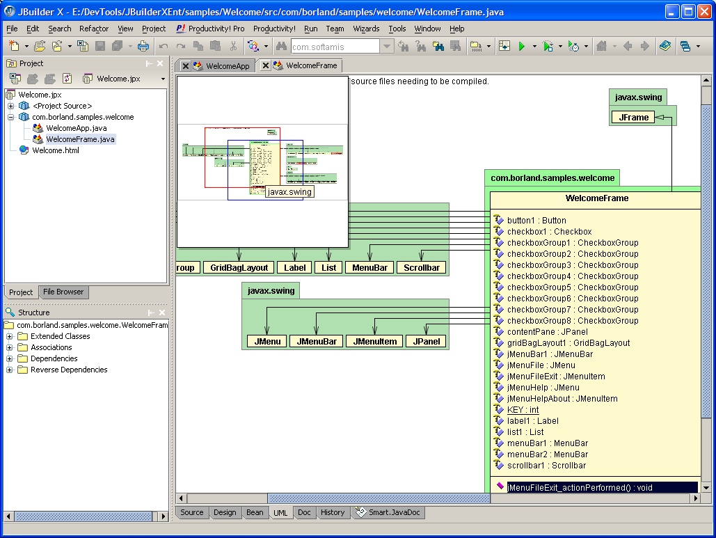Image resolution: width=716 pixels, height=538 pixels.
Task: Close the Project pane with its X
Action: (x=160, y=63)
